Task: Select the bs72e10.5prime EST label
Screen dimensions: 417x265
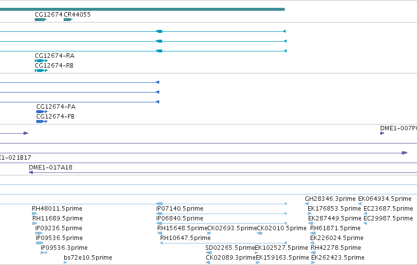Action: (88, 258)
